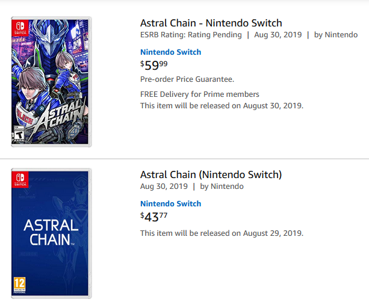Open the Astral Chain (Nintendo Switch) title

(211, 174)
